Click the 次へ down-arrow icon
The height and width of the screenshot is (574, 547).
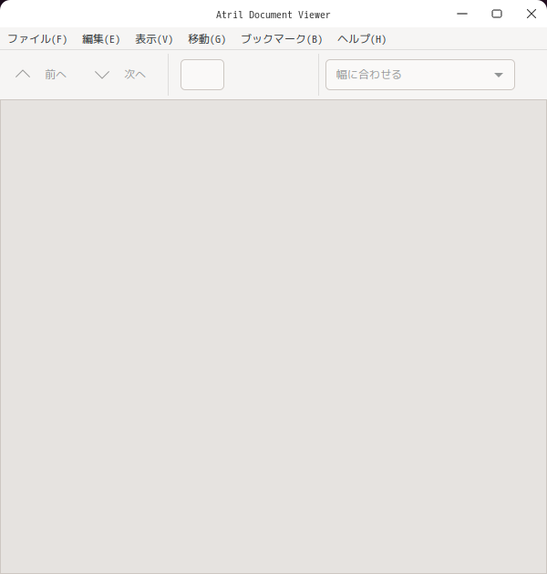[x=102, y=75]
